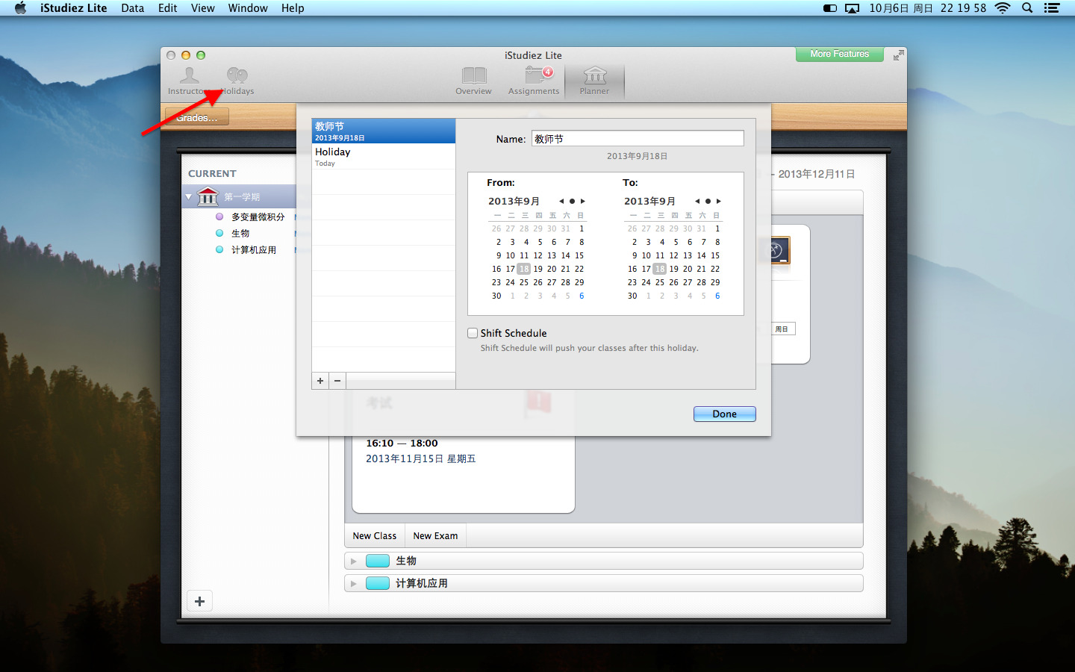This screenshot has height=672, width=1075.
Task: Click the 第一学期 semester building icon
Action: (208, 197)
